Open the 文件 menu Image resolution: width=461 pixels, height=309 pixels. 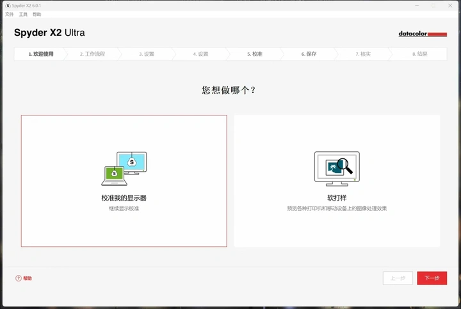(x=10, y=14)
